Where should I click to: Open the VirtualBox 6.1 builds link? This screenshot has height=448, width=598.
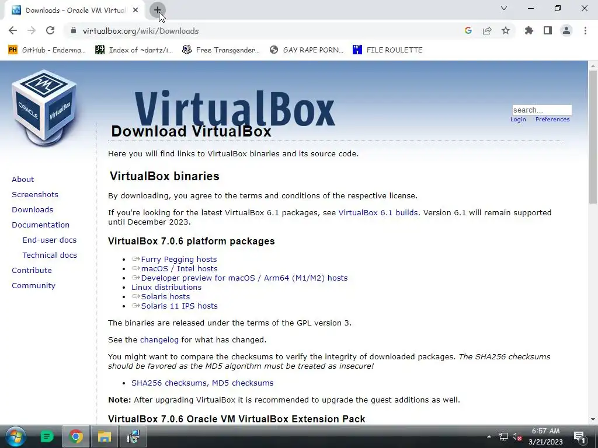click(378, 212)
